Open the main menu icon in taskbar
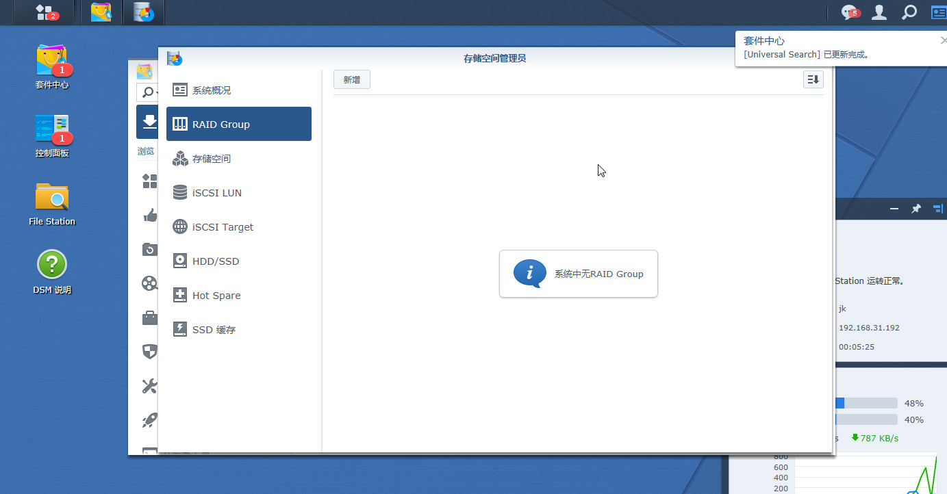The width and height of the screenshot is (947, 494). [x=47, y=12]
